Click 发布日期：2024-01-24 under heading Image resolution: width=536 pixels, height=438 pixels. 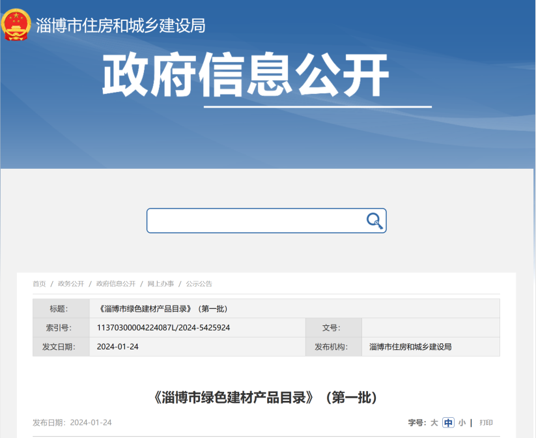(72, 422)
